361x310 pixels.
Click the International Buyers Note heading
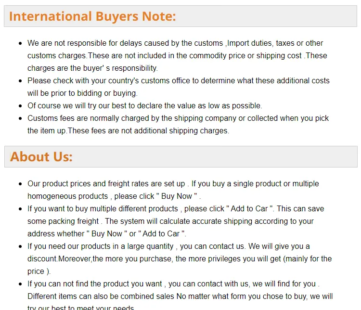pyautogui.click(x=92, y=16)
